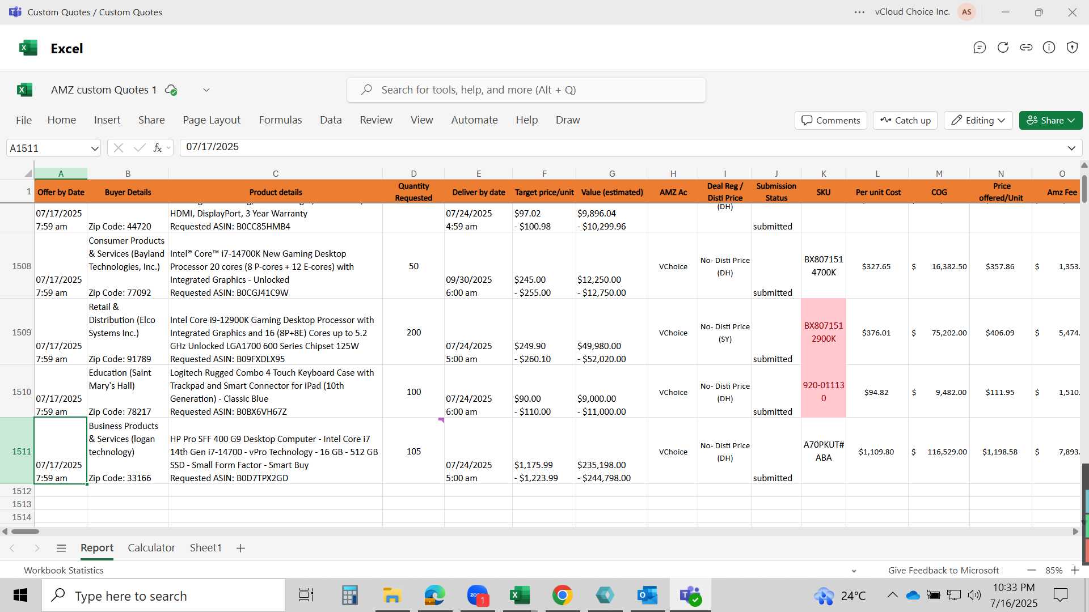
Task: Expand status bar options chevron
Action: 854,571
